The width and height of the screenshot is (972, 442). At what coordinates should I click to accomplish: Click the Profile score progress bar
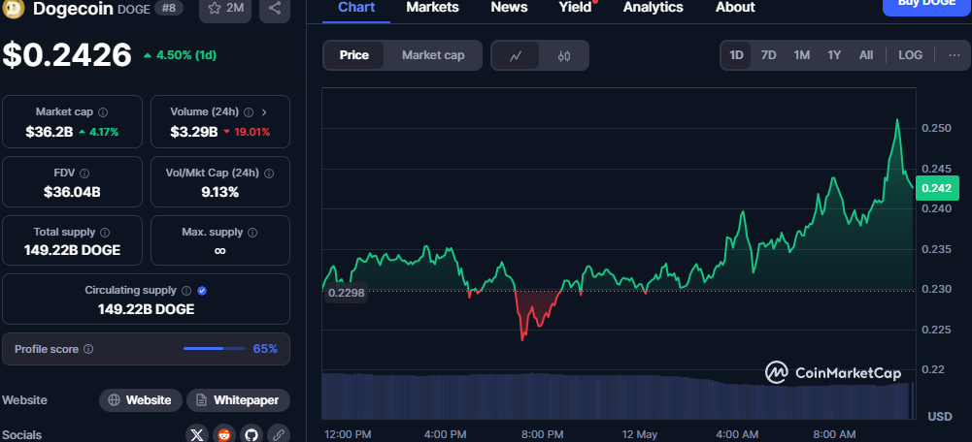pos(214,349)
